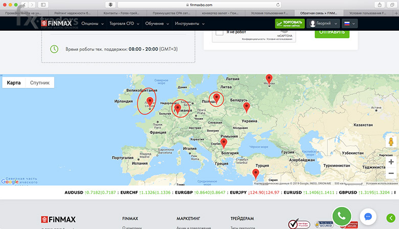This screenshot has width=399, height=229.
Task: Click the Google logo on the map
Action: 10,182
